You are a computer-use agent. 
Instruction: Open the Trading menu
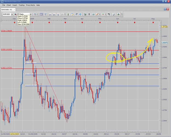point(22,5)
